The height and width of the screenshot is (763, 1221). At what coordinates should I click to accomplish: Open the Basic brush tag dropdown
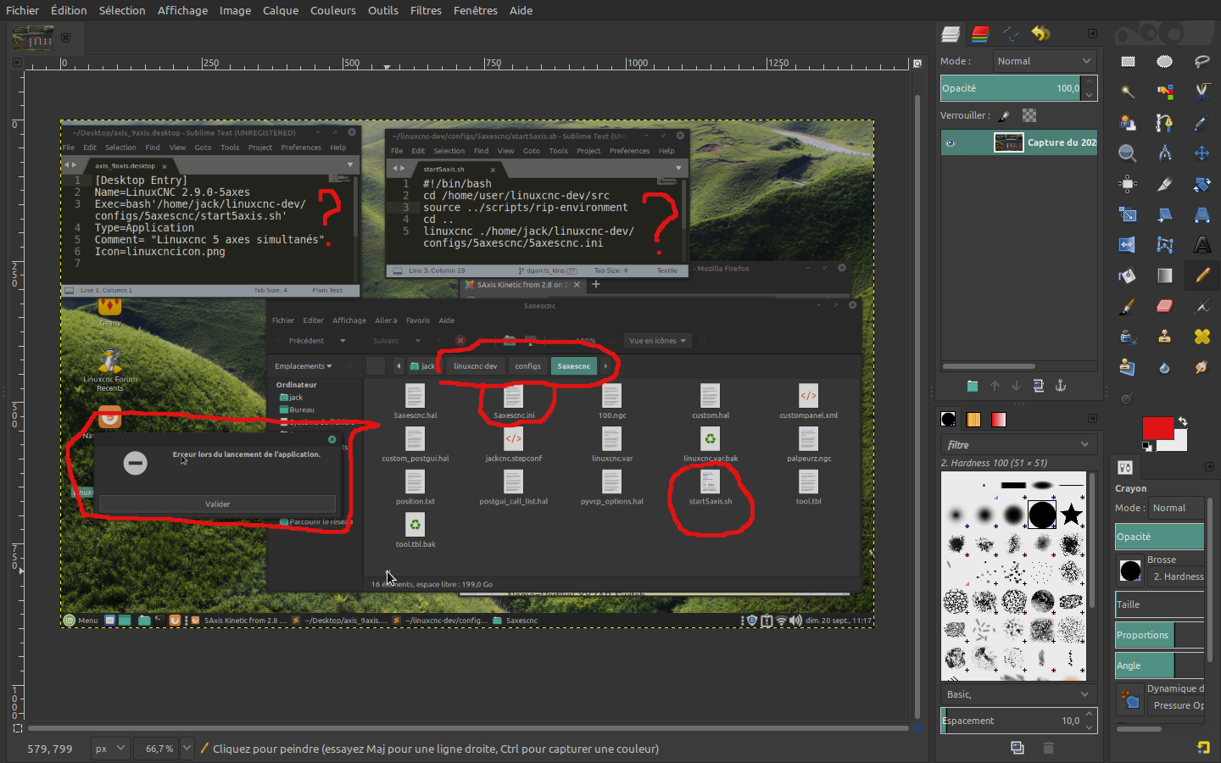1019,694
